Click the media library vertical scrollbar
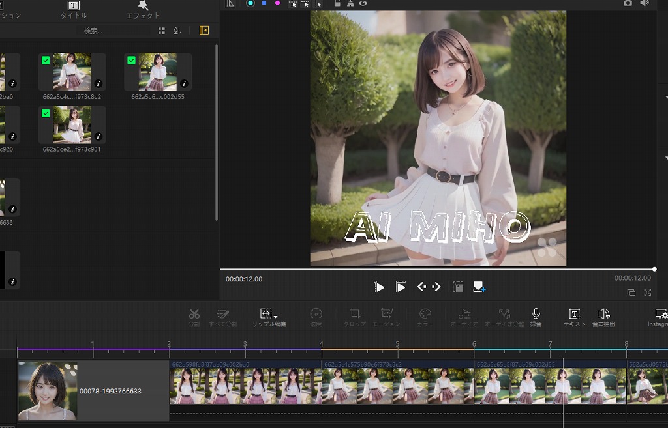 pos(217,132)
